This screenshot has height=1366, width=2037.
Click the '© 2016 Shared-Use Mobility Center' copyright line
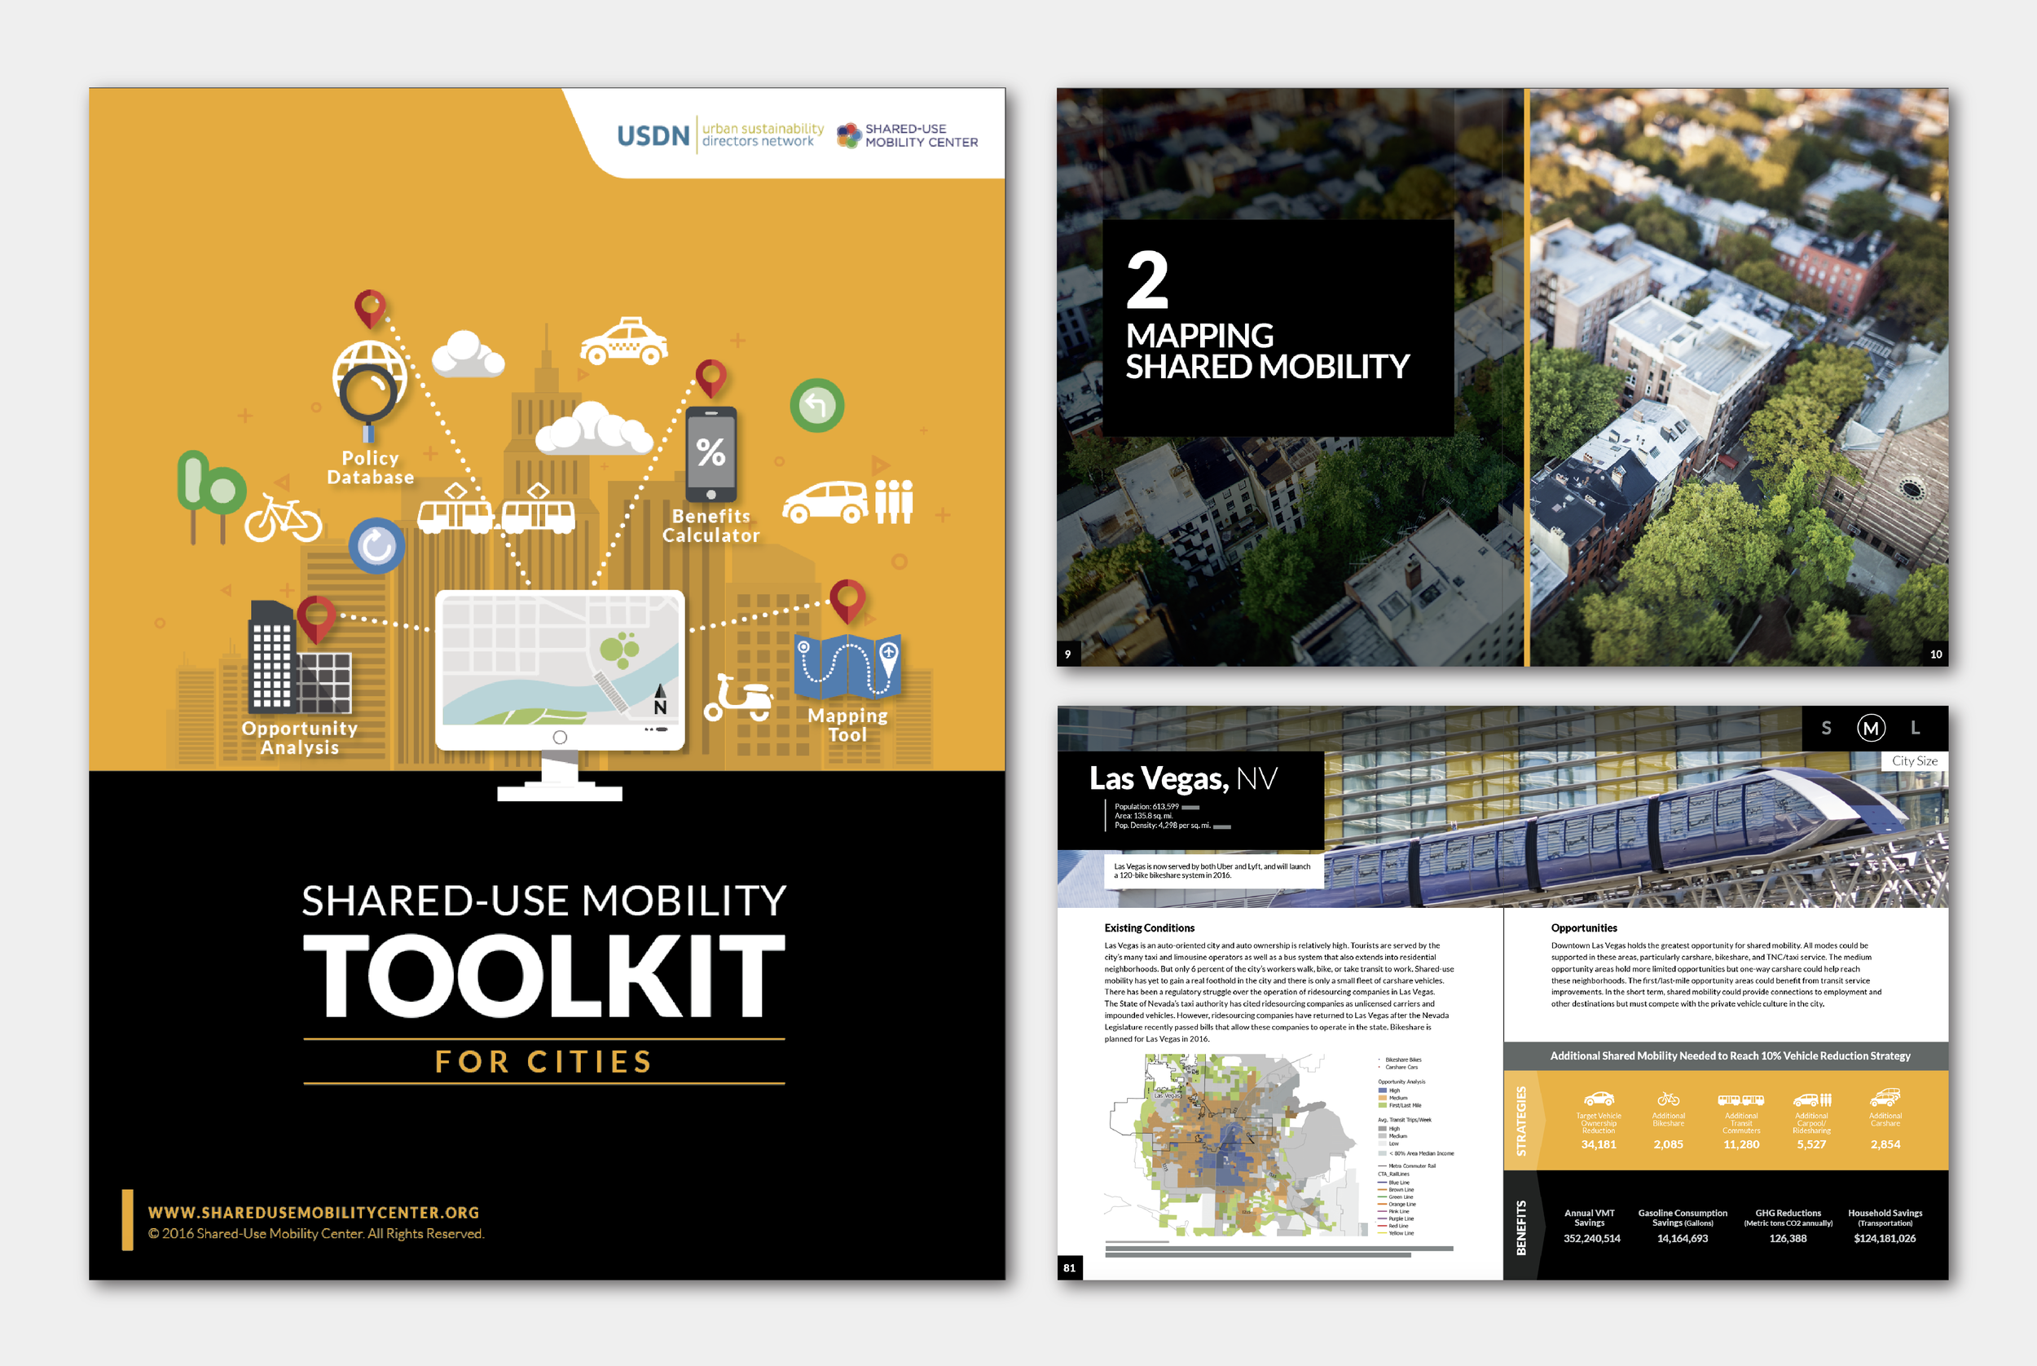315,1234
